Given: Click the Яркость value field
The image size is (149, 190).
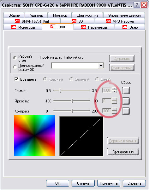Looking at the screenshot, I should pyautogui.click(x=107, y=101).
